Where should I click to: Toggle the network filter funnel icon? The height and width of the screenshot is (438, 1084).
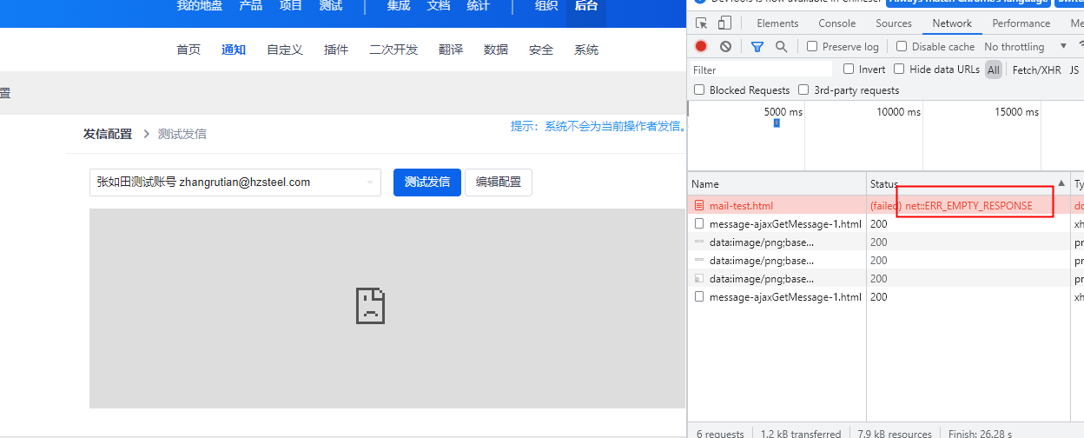(x=757, y=46)
